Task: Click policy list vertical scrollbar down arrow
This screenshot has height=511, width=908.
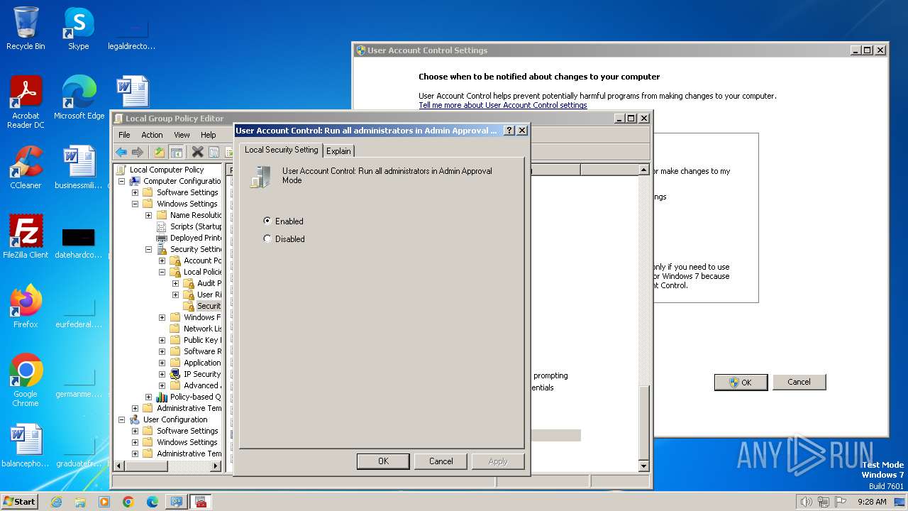Action: pos(643,466)
